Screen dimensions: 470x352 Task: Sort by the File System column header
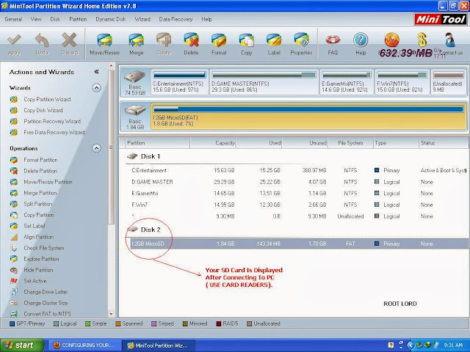(350, 143)
